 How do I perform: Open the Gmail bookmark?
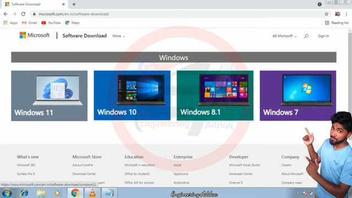point(29,23)
